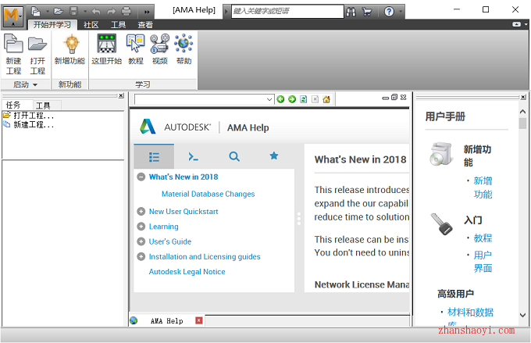Open the browser address dropdown arrow
The height and width of the screenshot is (343, 531).
coord(269,100)
